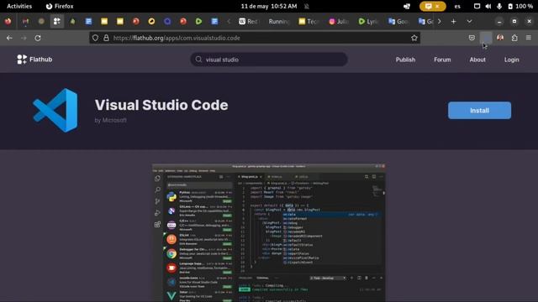Screen dimensions: 538x302
Task: Open the VS Code screenshot preview
Action: coord(269,233)
